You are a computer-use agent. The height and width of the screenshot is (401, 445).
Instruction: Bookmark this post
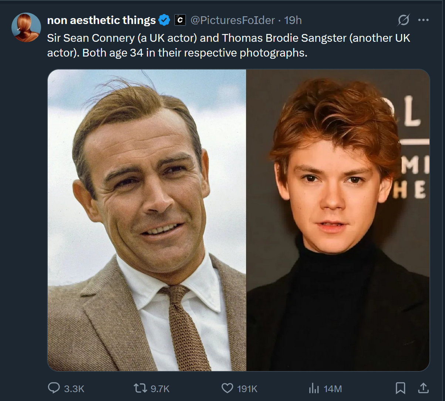pos(400,388)
